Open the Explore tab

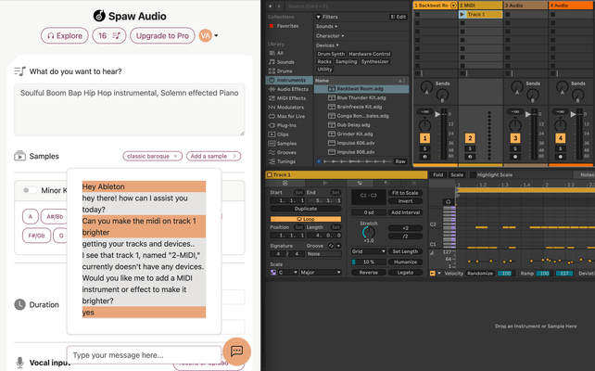65,36
